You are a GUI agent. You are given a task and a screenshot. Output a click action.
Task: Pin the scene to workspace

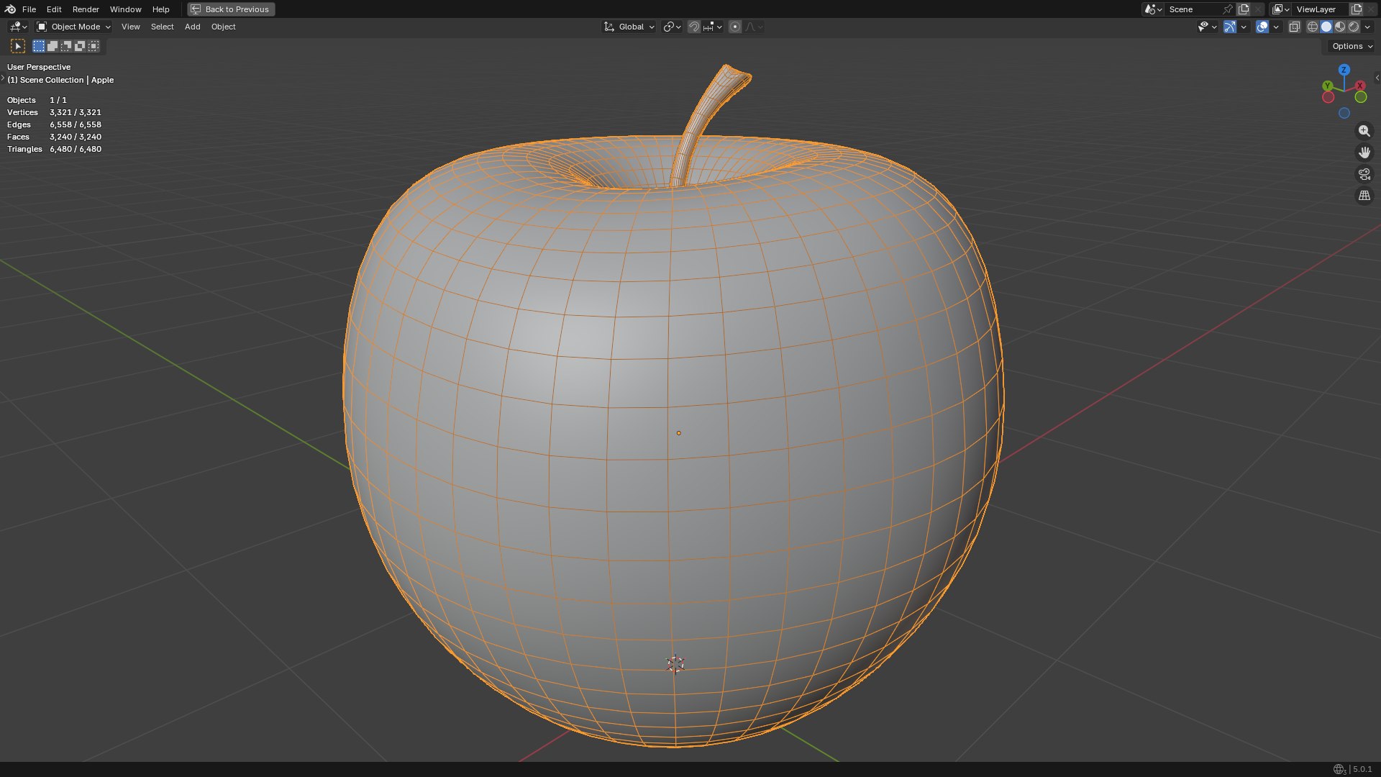pyautogui.click(x=1228, y=9)
